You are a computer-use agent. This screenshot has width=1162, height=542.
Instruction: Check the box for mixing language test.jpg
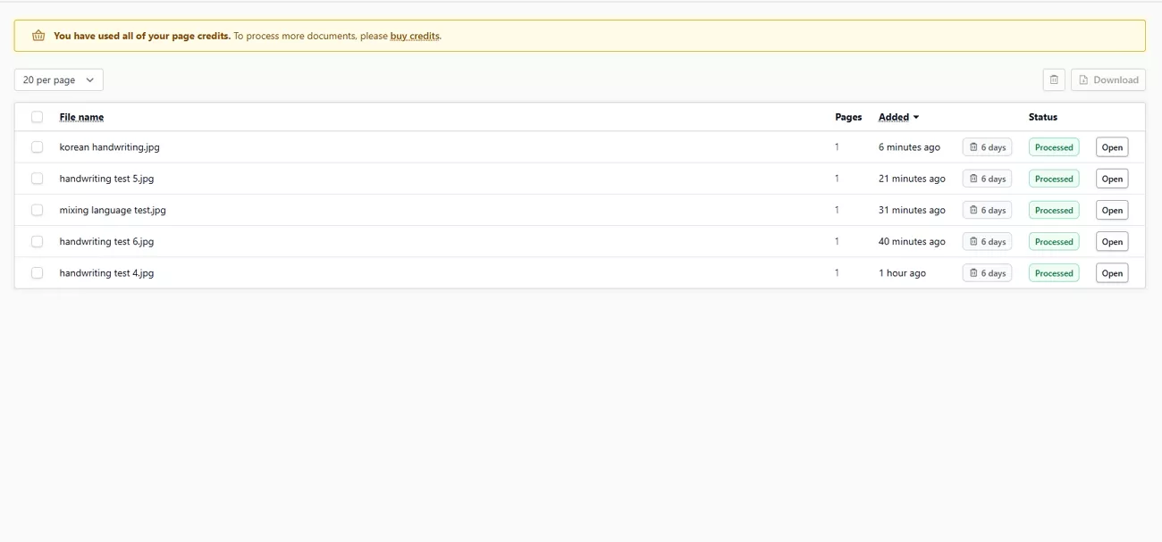click(x=37, y=210)
